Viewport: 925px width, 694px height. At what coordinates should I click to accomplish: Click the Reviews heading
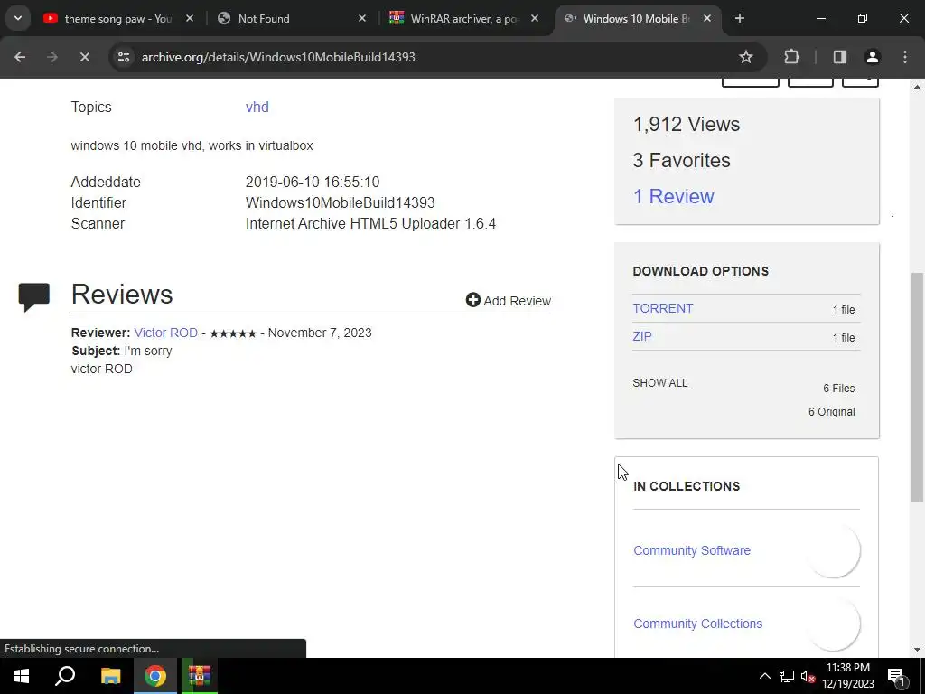[122, 294]
